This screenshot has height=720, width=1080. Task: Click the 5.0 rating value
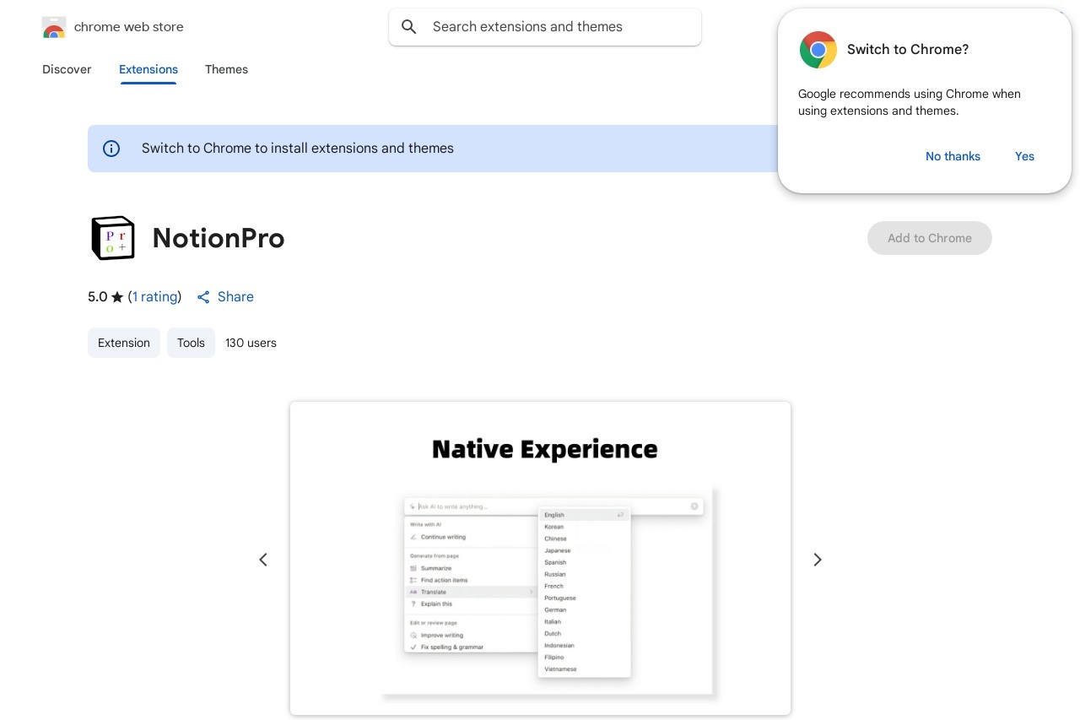point(98,297)
